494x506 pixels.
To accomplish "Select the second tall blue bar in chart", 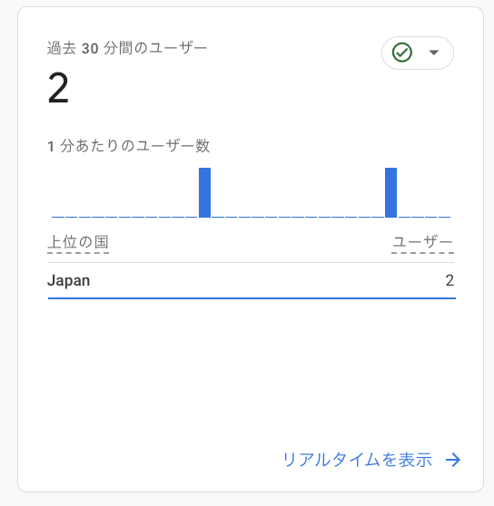I will (391, 192).
